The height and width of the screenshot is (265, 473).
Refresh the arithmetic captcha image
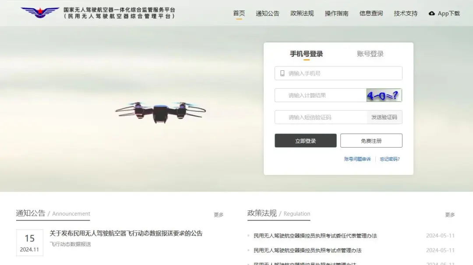pyautogui.click(x=384, y=95)
